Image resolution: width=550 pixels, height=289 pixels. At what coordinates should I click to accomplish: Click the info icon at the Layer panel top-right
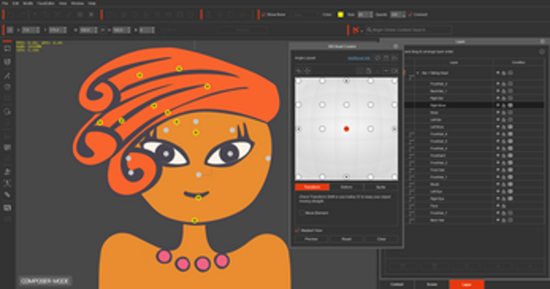coord(542,52)
